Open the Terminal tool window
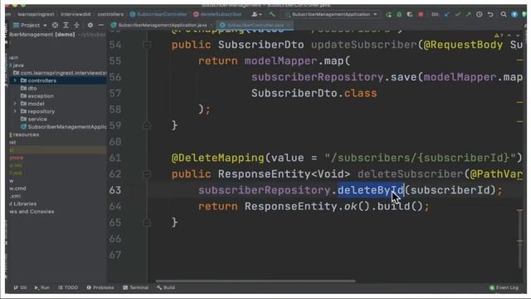This screenshot has height=299, width=531. pyautogui.click(x=135, y=287)
